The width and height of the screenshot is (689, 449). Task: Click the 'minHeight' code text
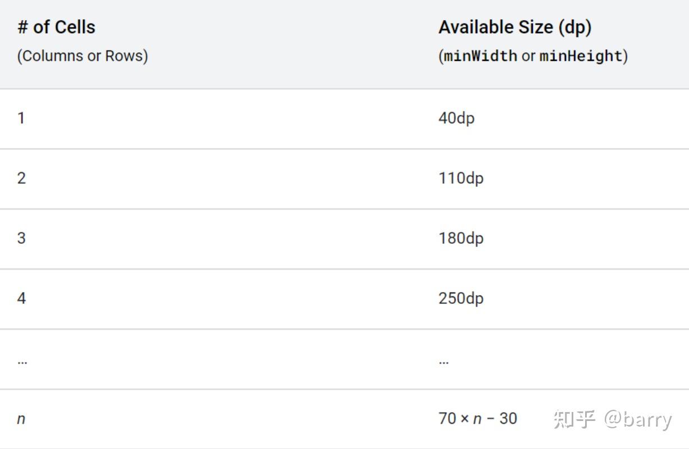pyautogui.click(x=581, y=55)
